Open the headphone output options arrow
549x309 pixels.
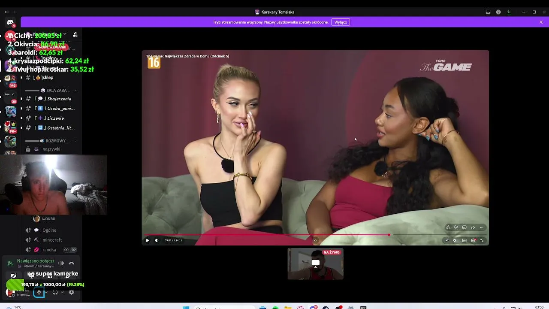tap(62, 292)
